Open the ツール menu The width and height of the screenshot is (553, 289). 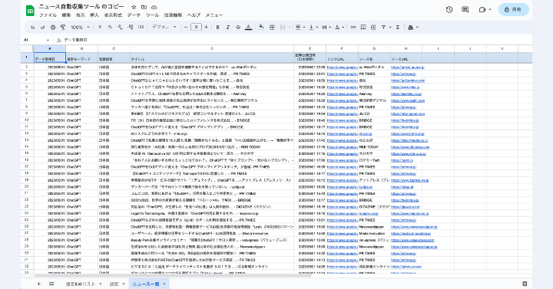(x=152, y=15)
